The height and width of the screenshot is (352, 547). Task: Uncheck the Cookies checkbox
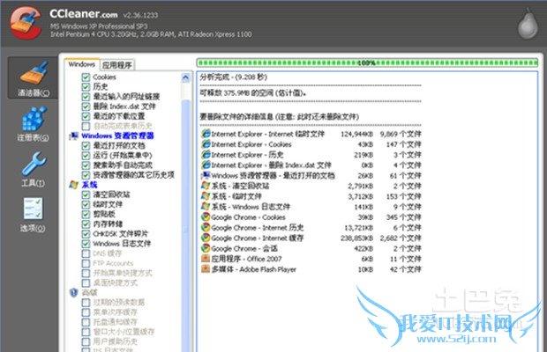[86, 77]
